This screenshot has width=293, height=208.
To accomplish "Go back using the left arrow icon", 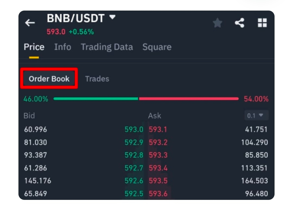I will pos(30,23).
